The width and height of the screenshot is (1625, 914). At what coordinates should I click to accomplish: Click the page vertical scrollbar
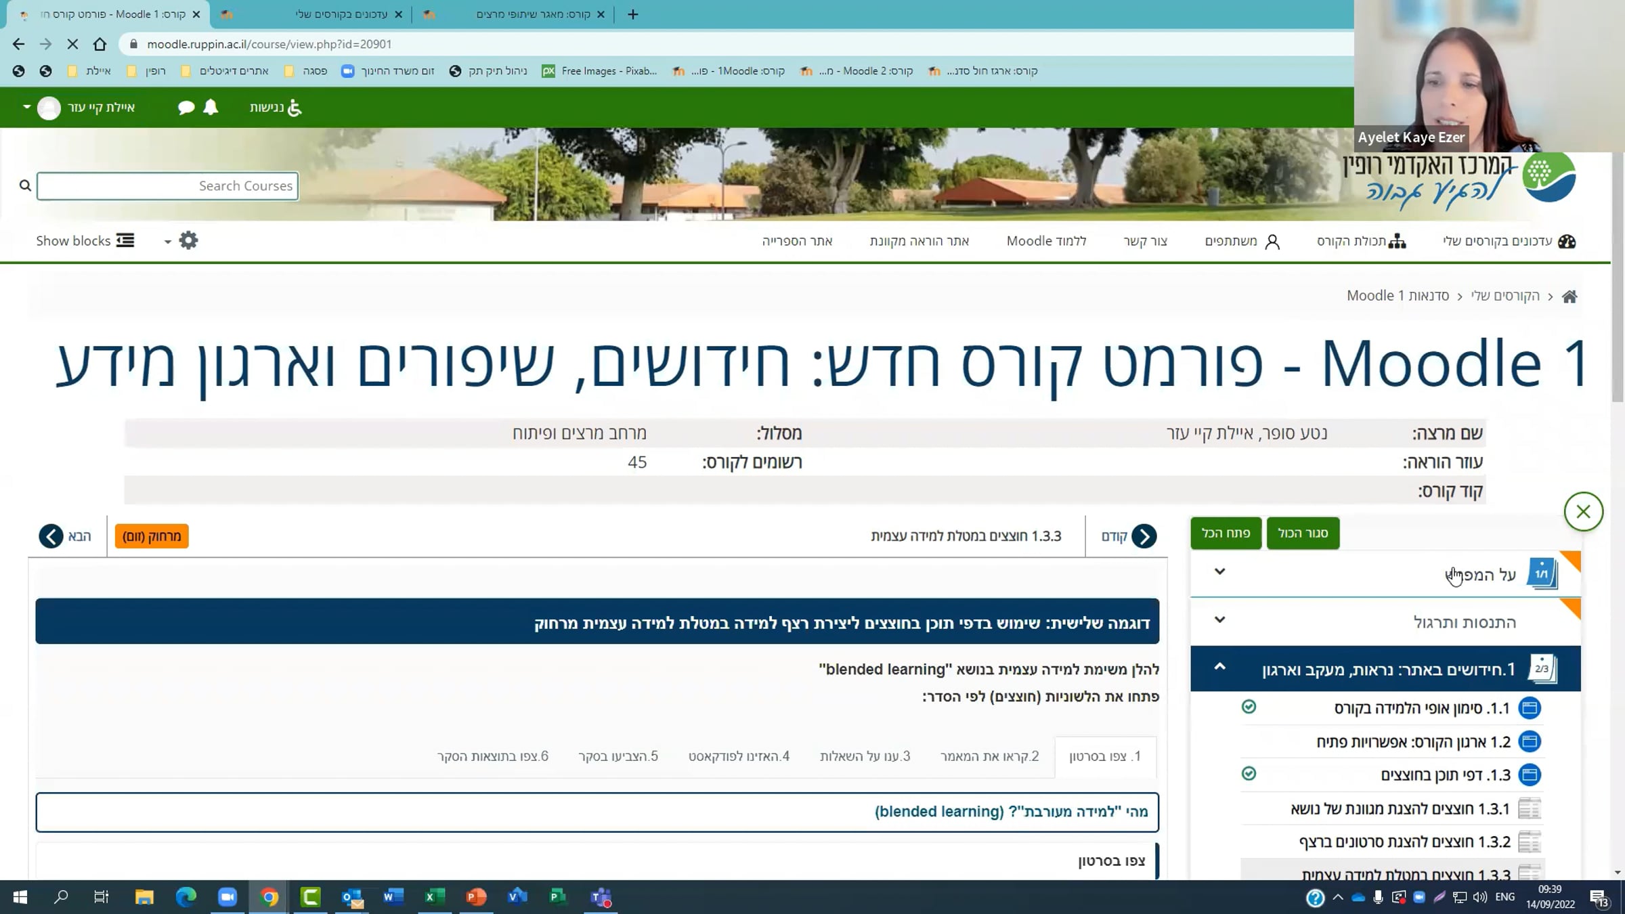(1618, 278)
